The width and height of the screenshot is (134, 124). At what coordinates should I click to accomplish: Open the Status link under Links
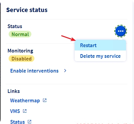click(x=17, y=122)
